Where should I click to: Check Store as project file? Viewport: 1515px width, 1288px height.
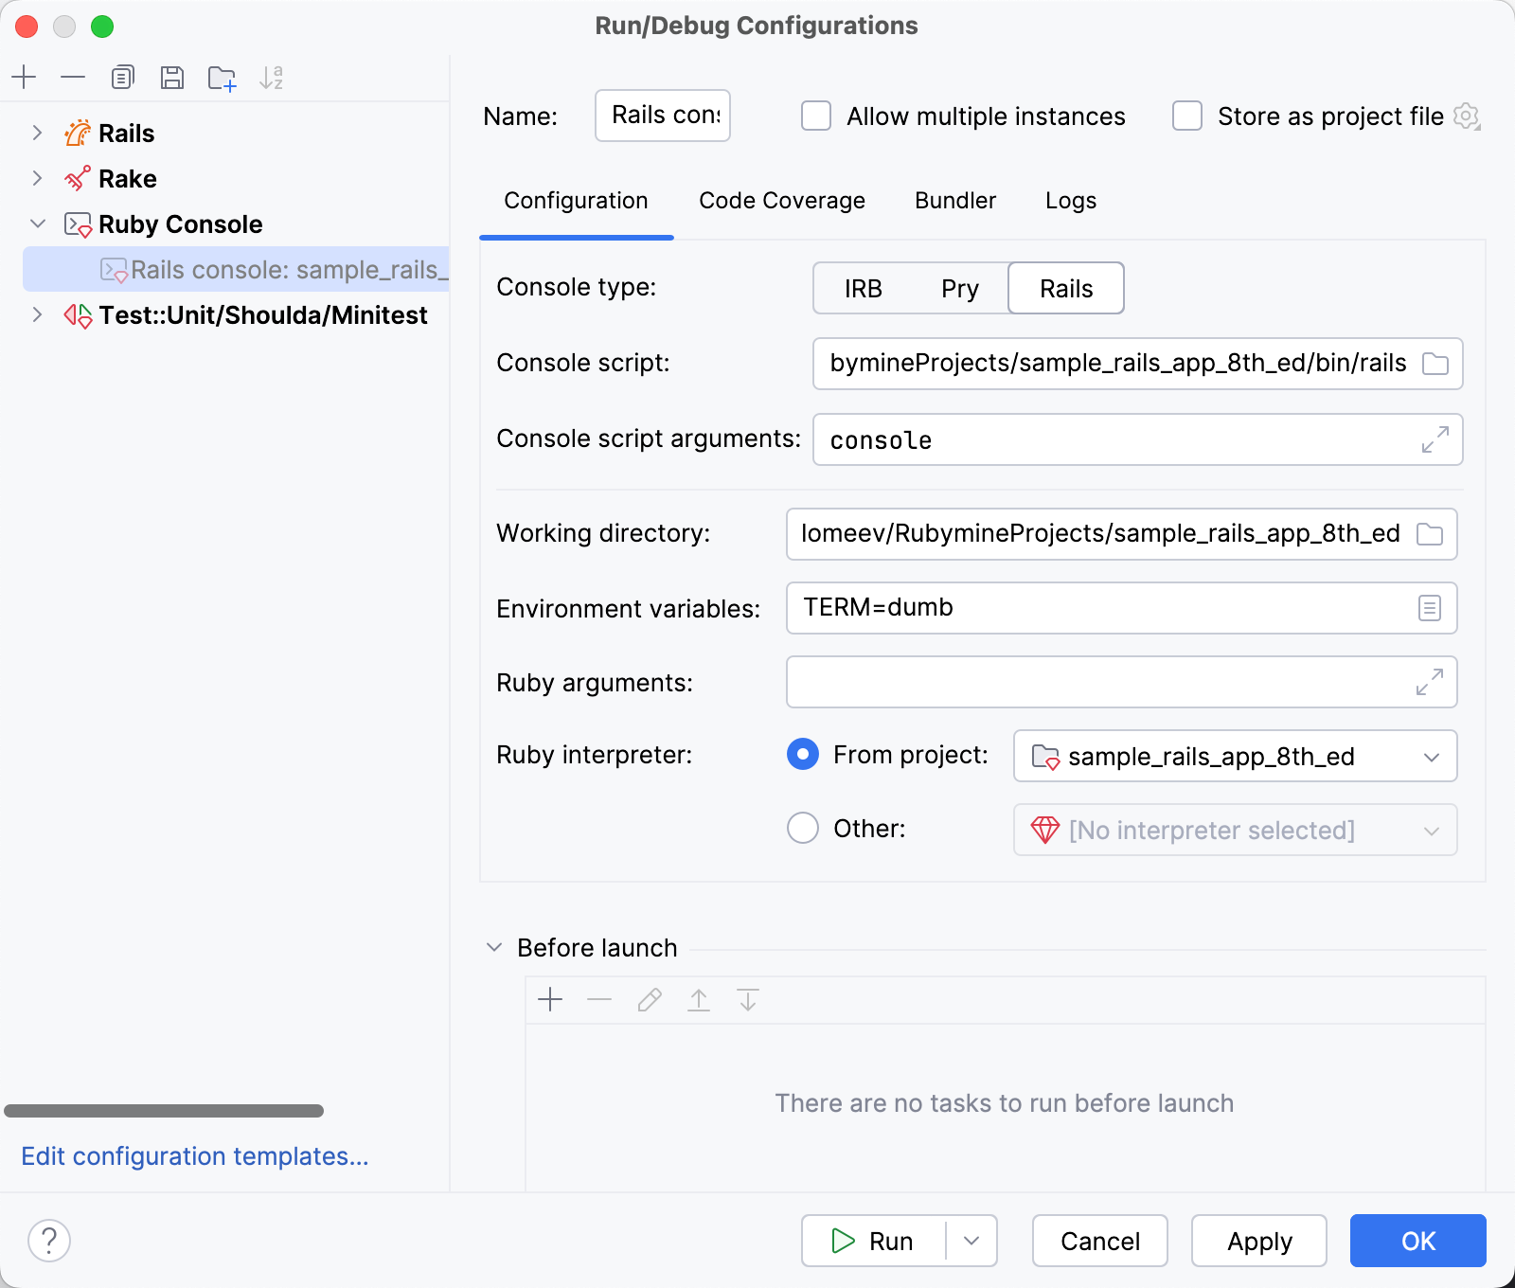1186,116
